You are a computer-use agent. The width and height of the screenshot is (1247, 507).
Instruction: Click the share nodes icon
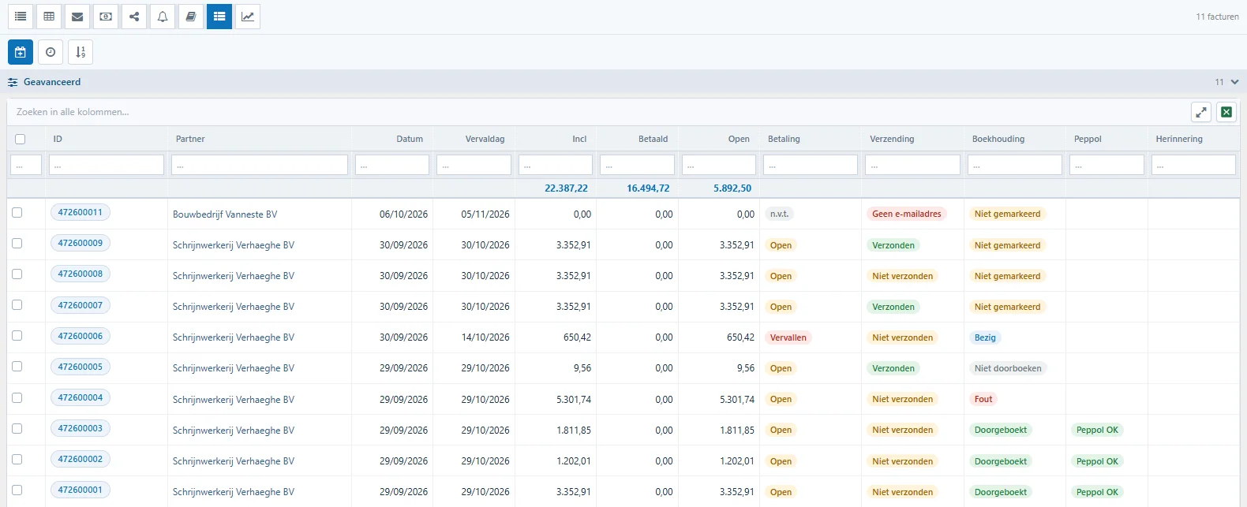(134, 17)
